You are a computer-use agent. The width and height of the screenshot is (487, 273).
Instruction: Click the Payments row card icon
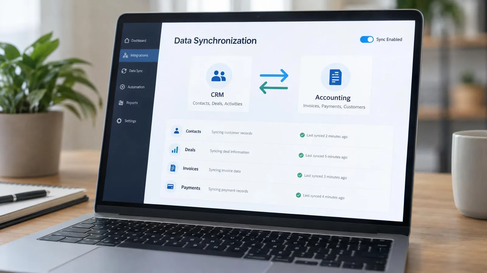pyautogui.click(x=170, y=187)
